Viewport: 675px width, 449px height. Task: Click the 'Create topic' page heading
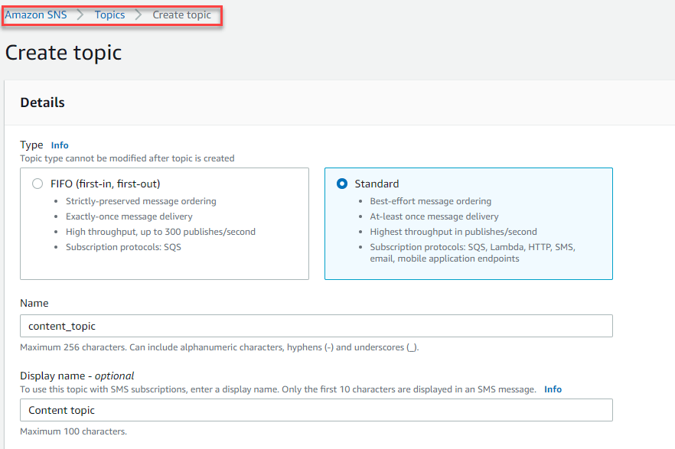[x=64, y=52]
